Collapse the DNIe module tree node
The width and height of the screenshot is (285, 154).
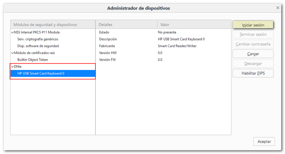(x=12, y=66)
